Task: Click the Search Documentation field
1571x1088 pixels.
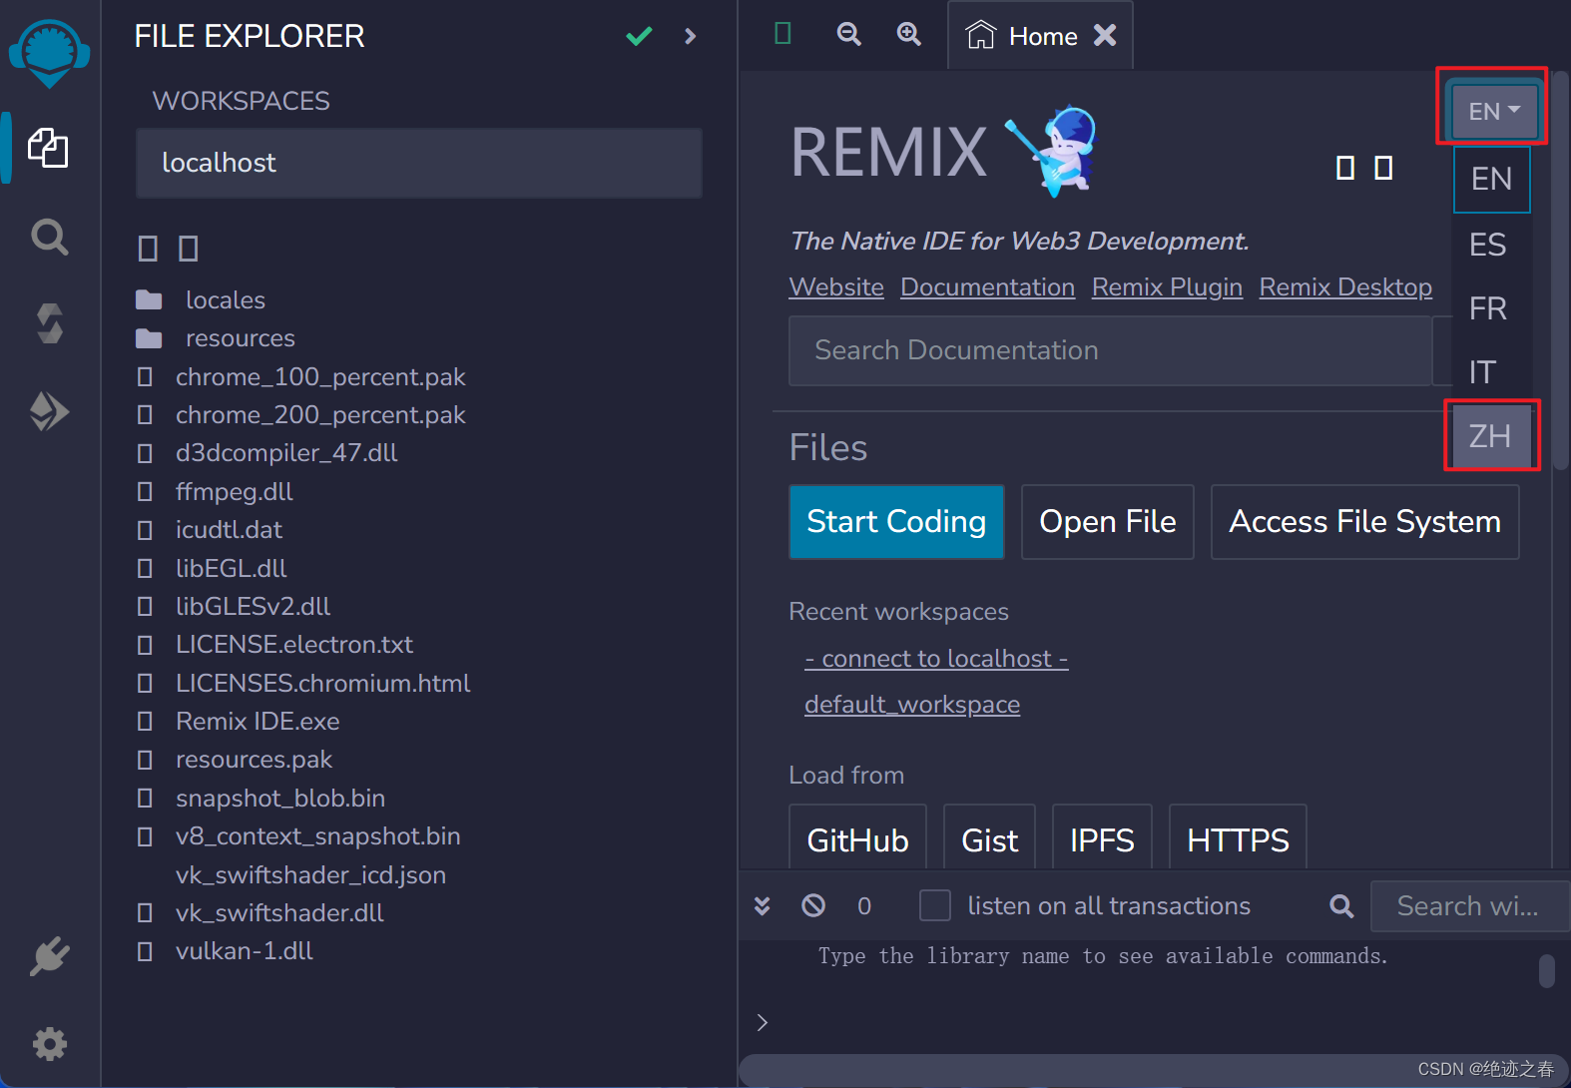Action: (1110, 350)
